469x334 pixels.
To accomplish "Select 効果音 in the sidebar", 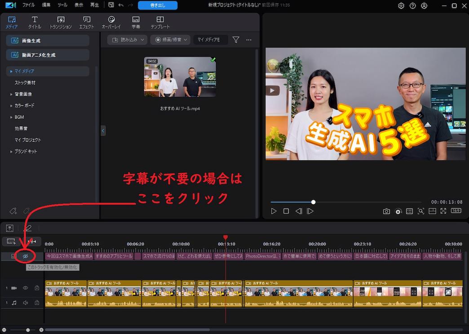I will point(21,128).
